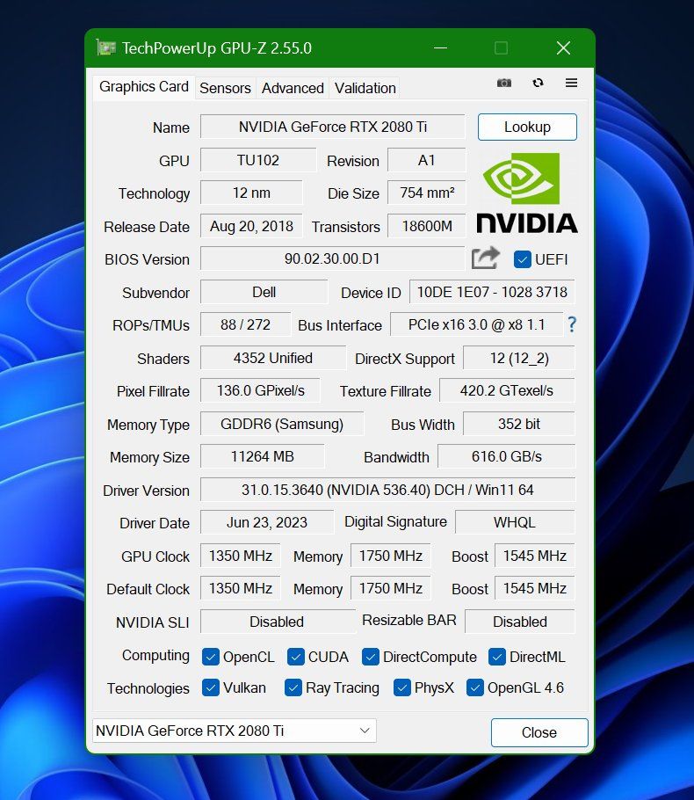This screenshot has width=694, height=800.
Task: Click the Close button
Action: pyautogui.click(x=539, y=732)
